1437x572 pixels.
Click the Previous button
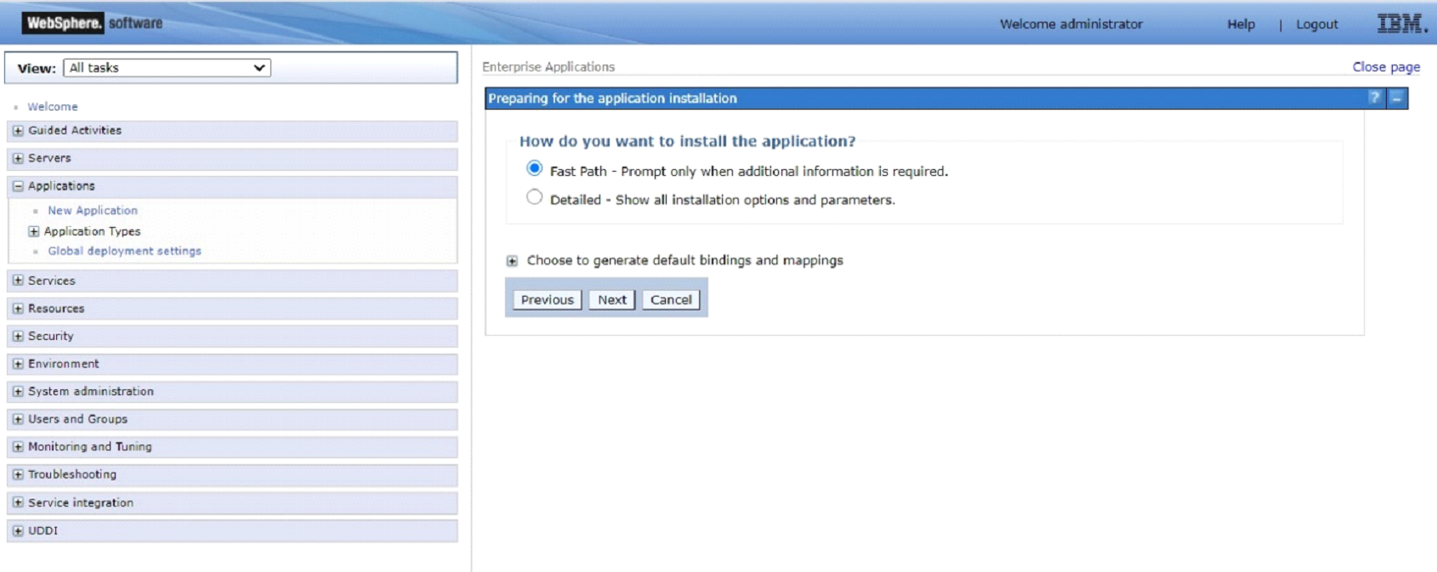548,300
